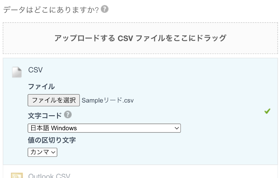
Task: Expand the カンマ delimiter dropdown
Action: (42, 152)
